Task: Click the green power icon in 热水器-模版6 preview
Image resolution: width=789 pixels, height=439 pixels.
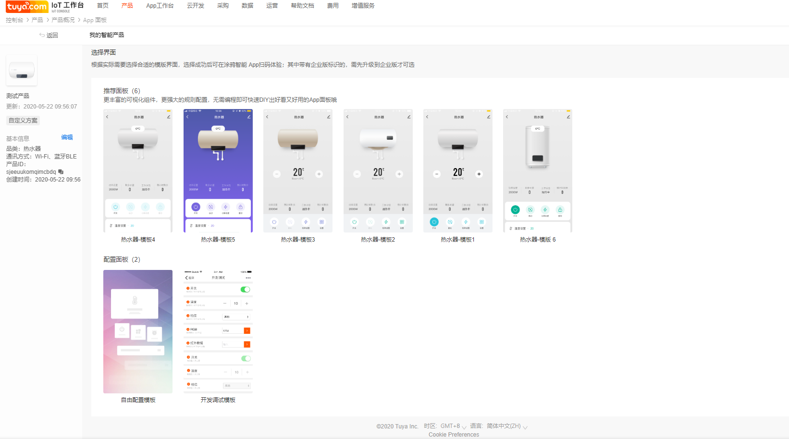Action: (x=515, y=210)
